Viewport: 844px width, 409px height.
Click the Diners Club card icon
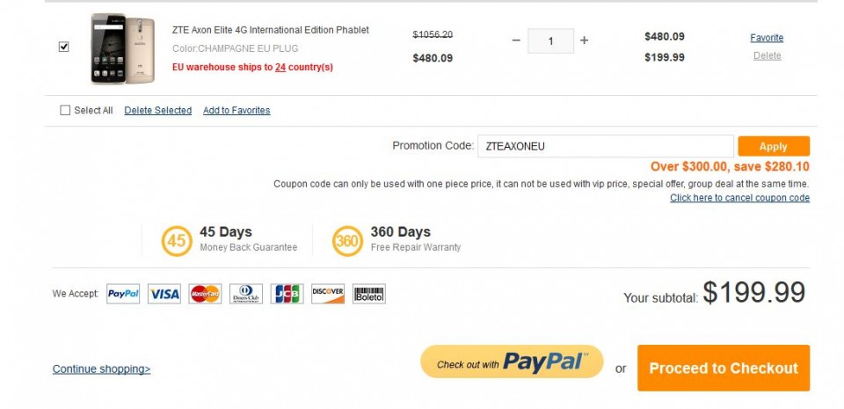[x=246, y=294]
